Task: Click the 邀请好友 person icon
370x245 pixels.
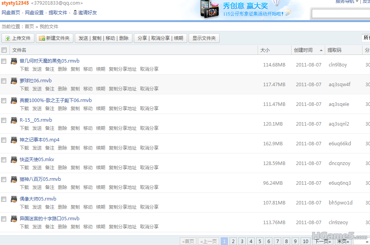Action: [x=75, y=12]
